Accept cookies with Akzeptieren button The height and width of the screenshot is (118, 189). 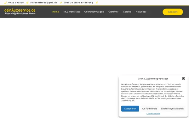click(130, 109)
